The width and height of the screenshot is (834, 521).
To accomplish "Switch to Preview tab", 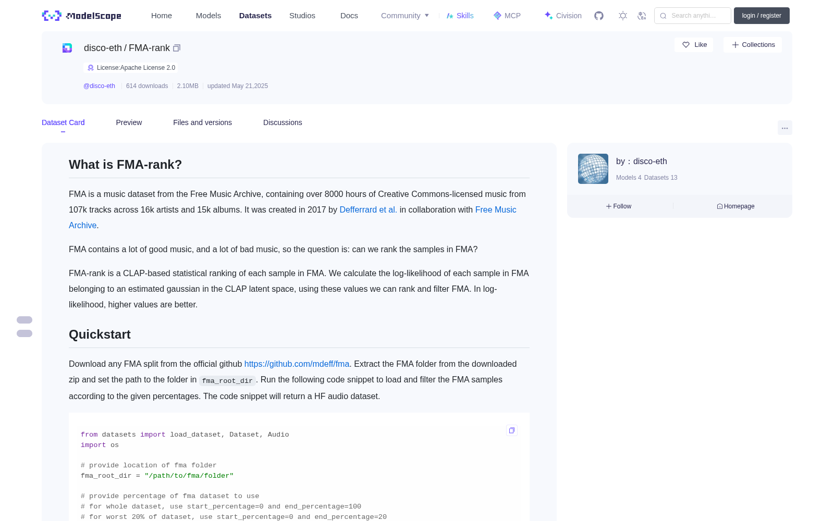I will [129, 122].
